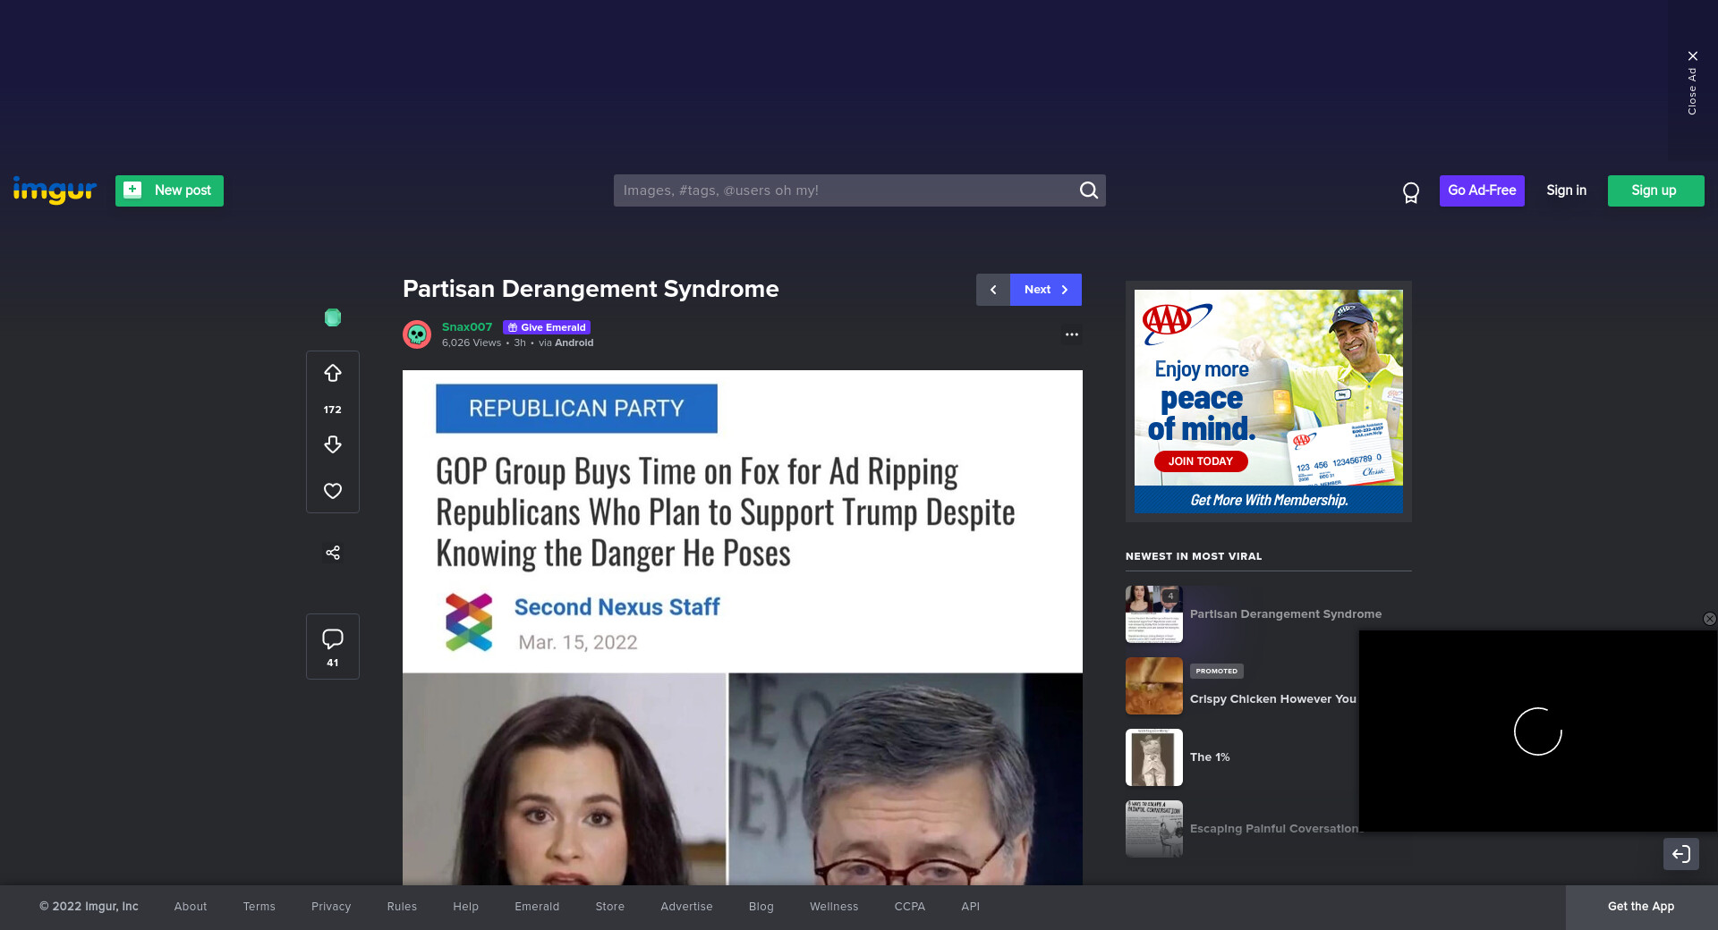Open the Emerald footer link

click(x=537, y=907)
